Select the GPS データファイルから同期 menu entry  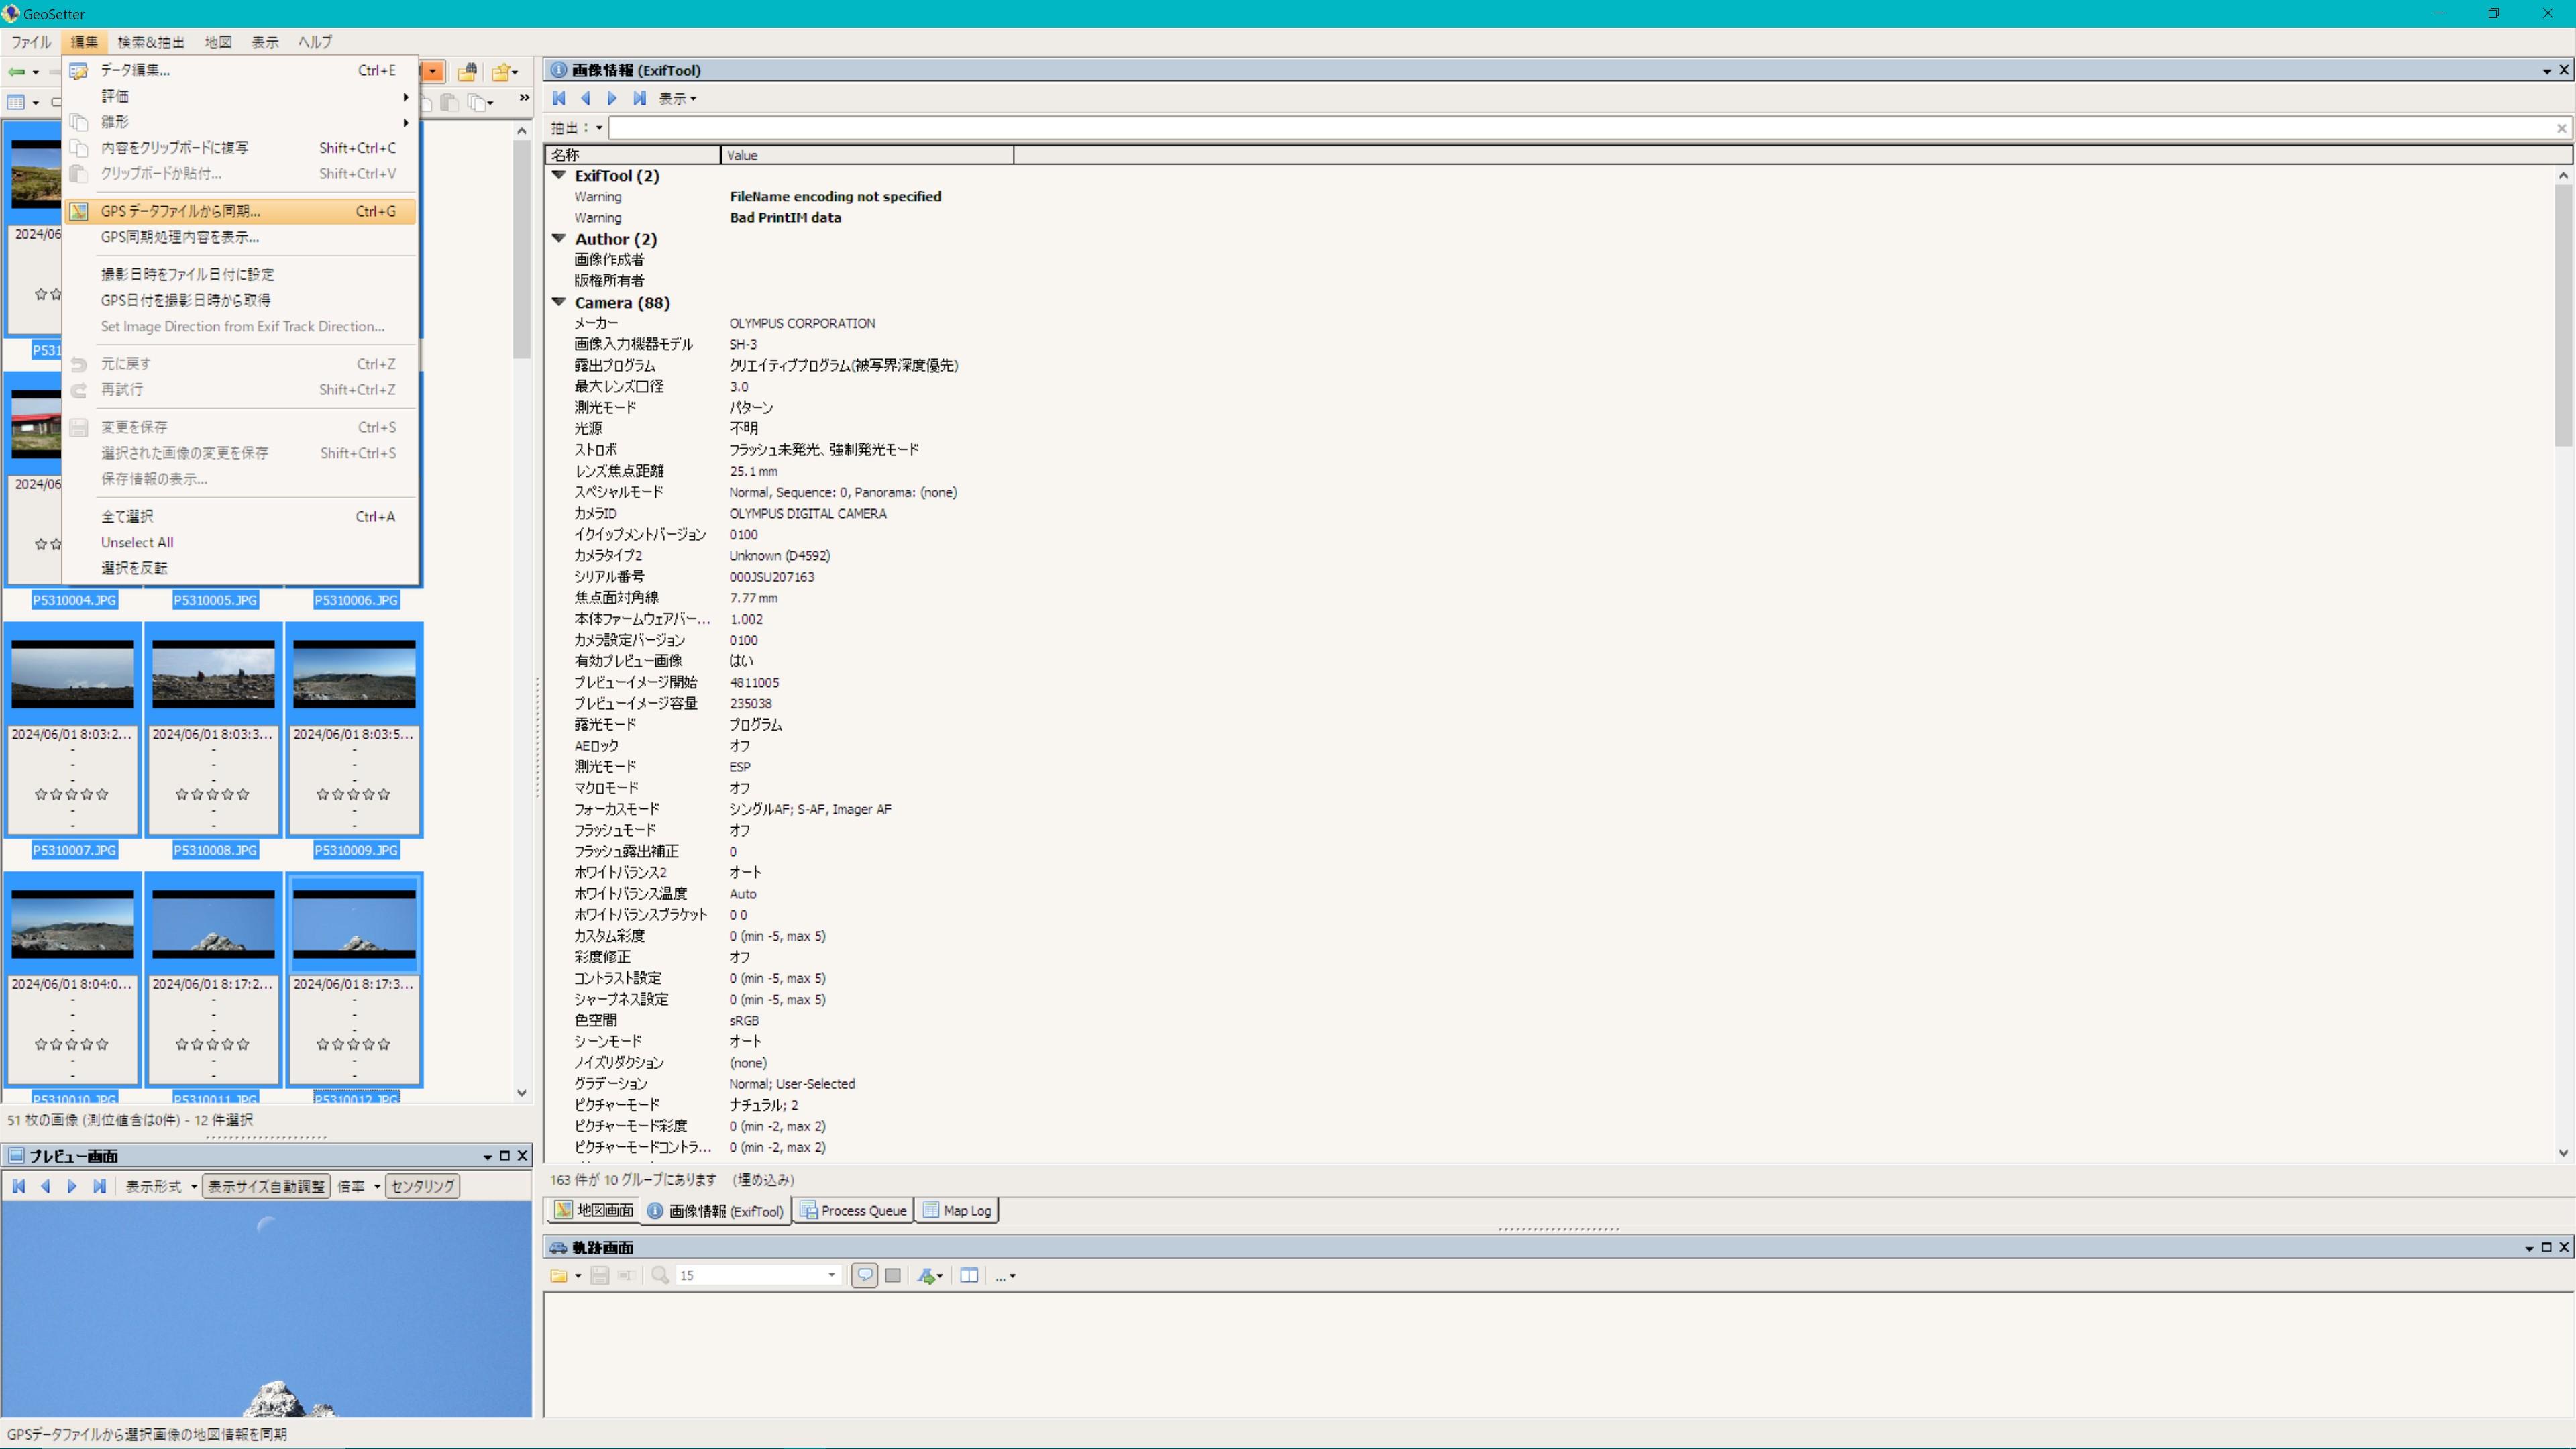[180, 211]
